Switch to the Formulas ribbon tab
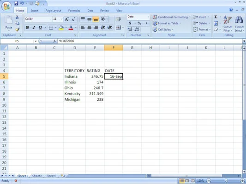Image resolution: width=246 pixels, height=184 pixels. pyautogui.click(x=74, y=11)
